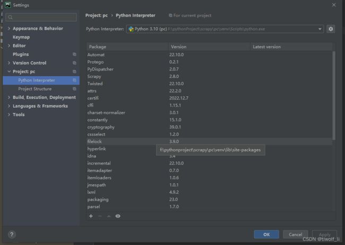The height and width of the screenshot is (245, 345).
Task: Select the itemadapter package row
Action: tap(209, 170)
